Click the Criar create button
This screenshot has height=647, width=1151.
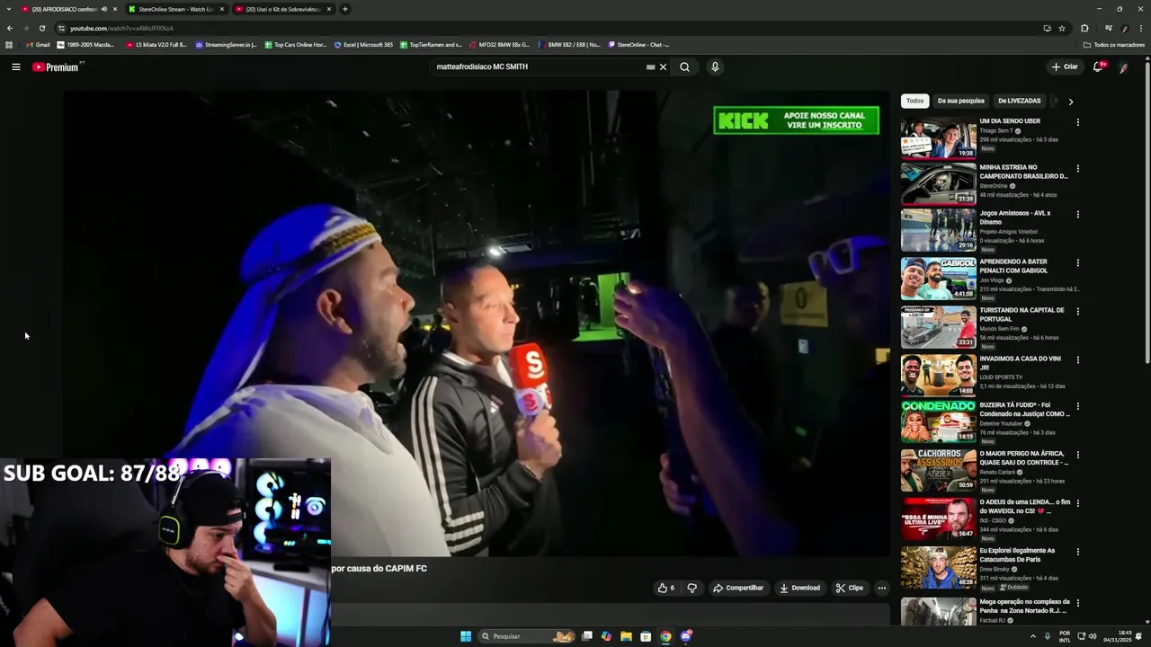tap(1065, 66)
